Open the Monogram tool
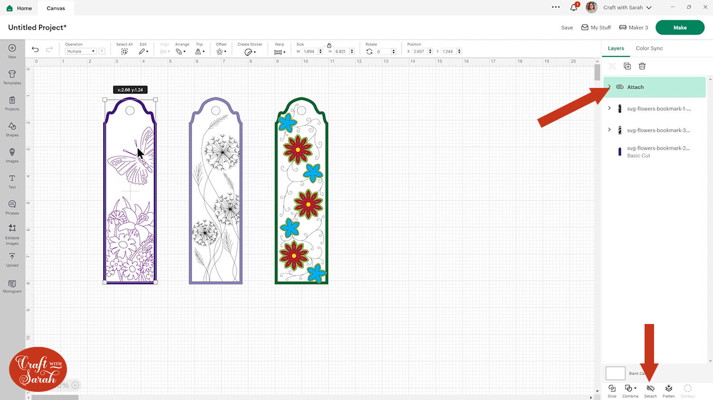Viewport: 713px width, 400px height. [x=12, y=286]
